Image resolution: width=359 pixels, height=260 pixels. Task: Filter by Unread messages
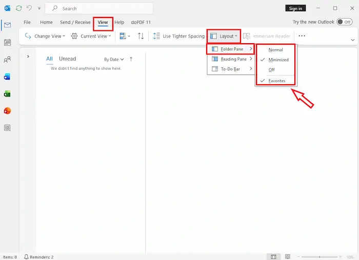click(68, 59)
